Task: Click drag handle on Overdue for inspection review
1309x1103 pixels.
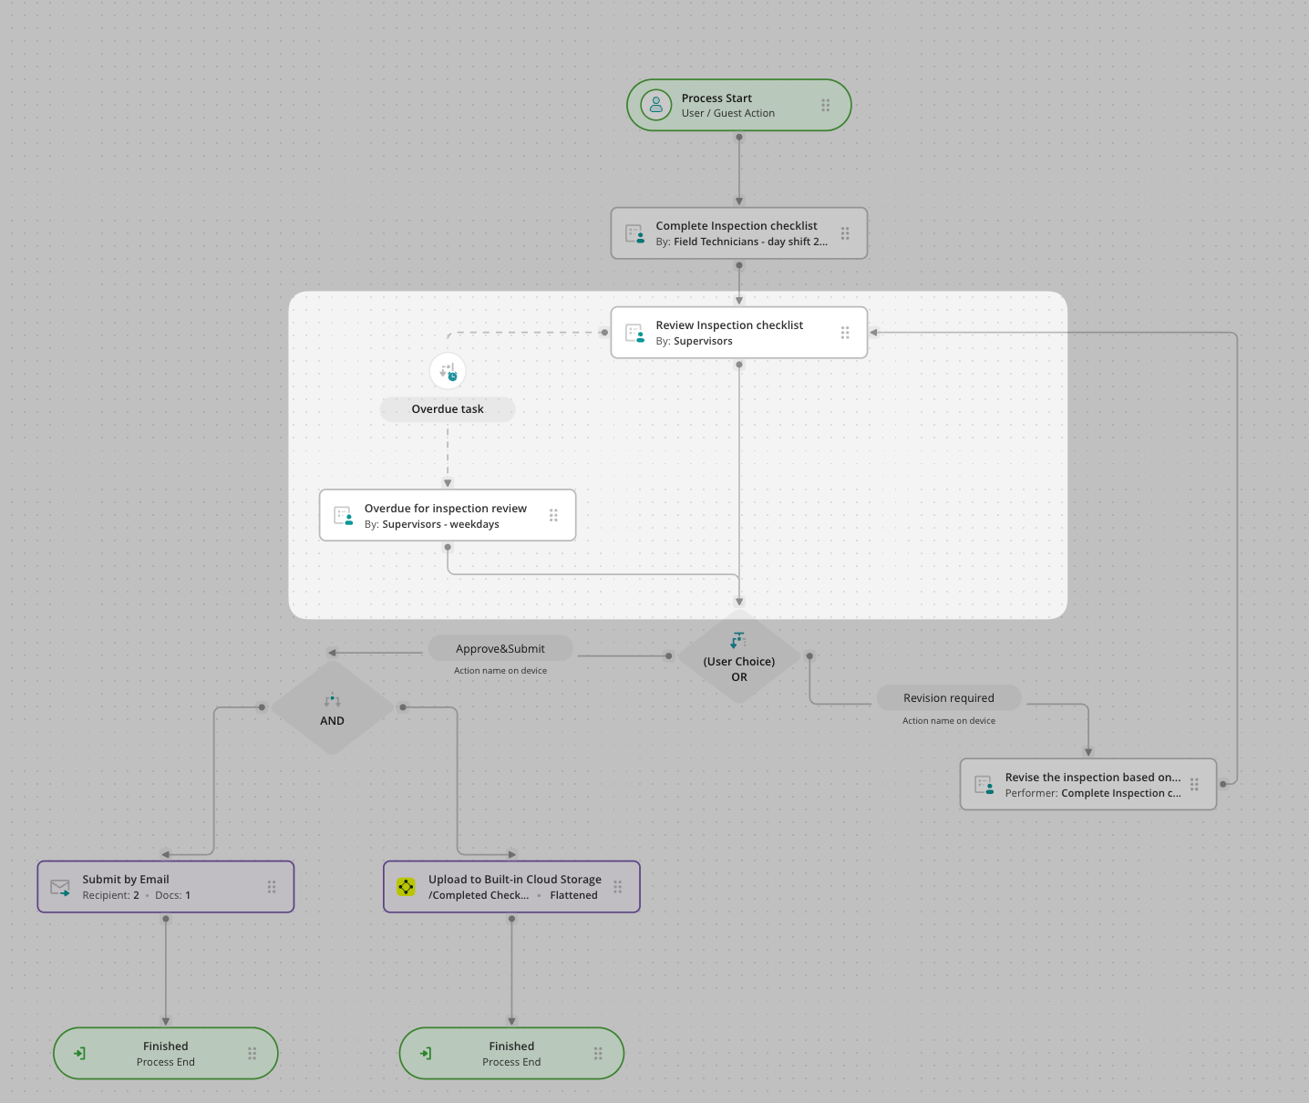Action: click(x=553, y=515)
